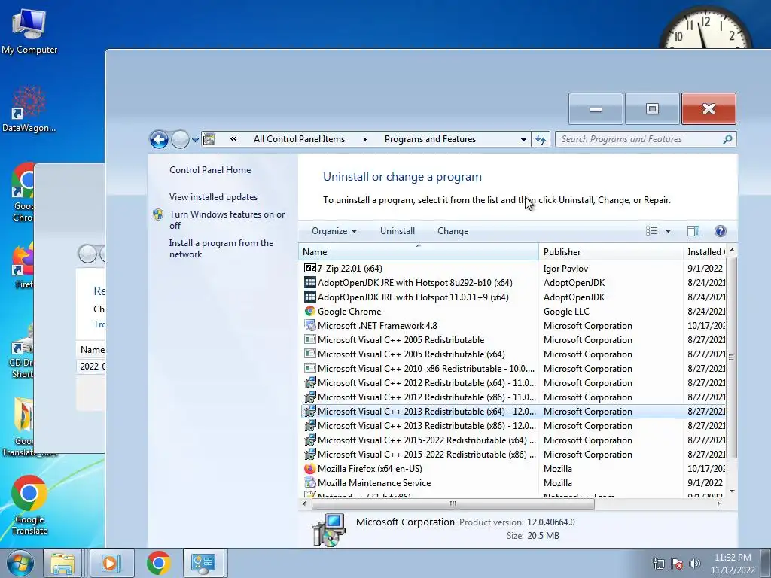
Task: Open the recent pages dropdown arrow
Action: coord(195,140)
